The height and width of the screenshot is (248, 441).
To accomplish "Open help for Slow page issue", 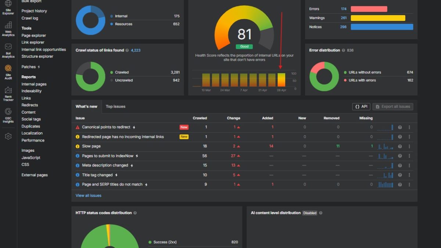I will coord(400,146).
